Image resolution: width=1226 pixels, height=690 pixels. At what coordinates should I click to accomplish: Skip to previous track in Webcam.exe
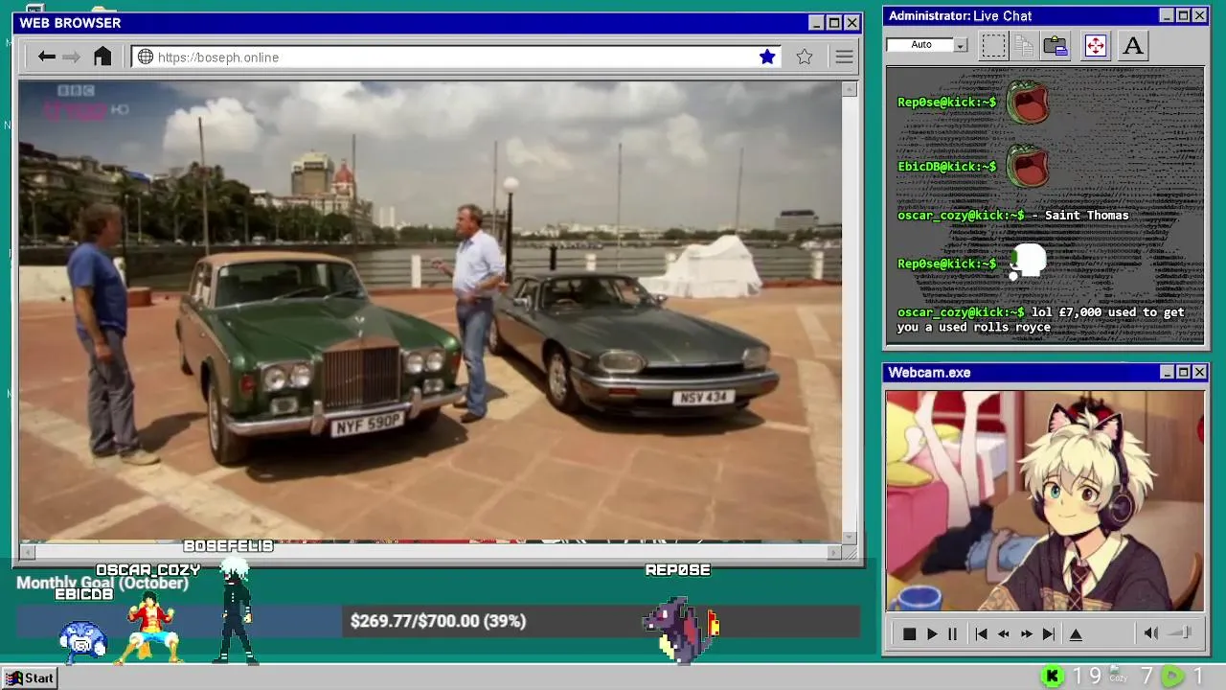[x=981, y=633]
